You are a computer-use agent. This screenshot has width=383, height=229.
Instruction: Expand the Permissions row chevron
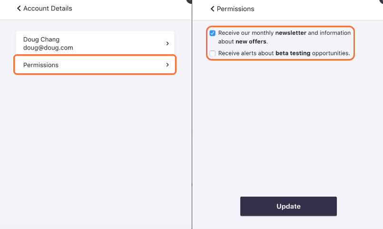167,65
